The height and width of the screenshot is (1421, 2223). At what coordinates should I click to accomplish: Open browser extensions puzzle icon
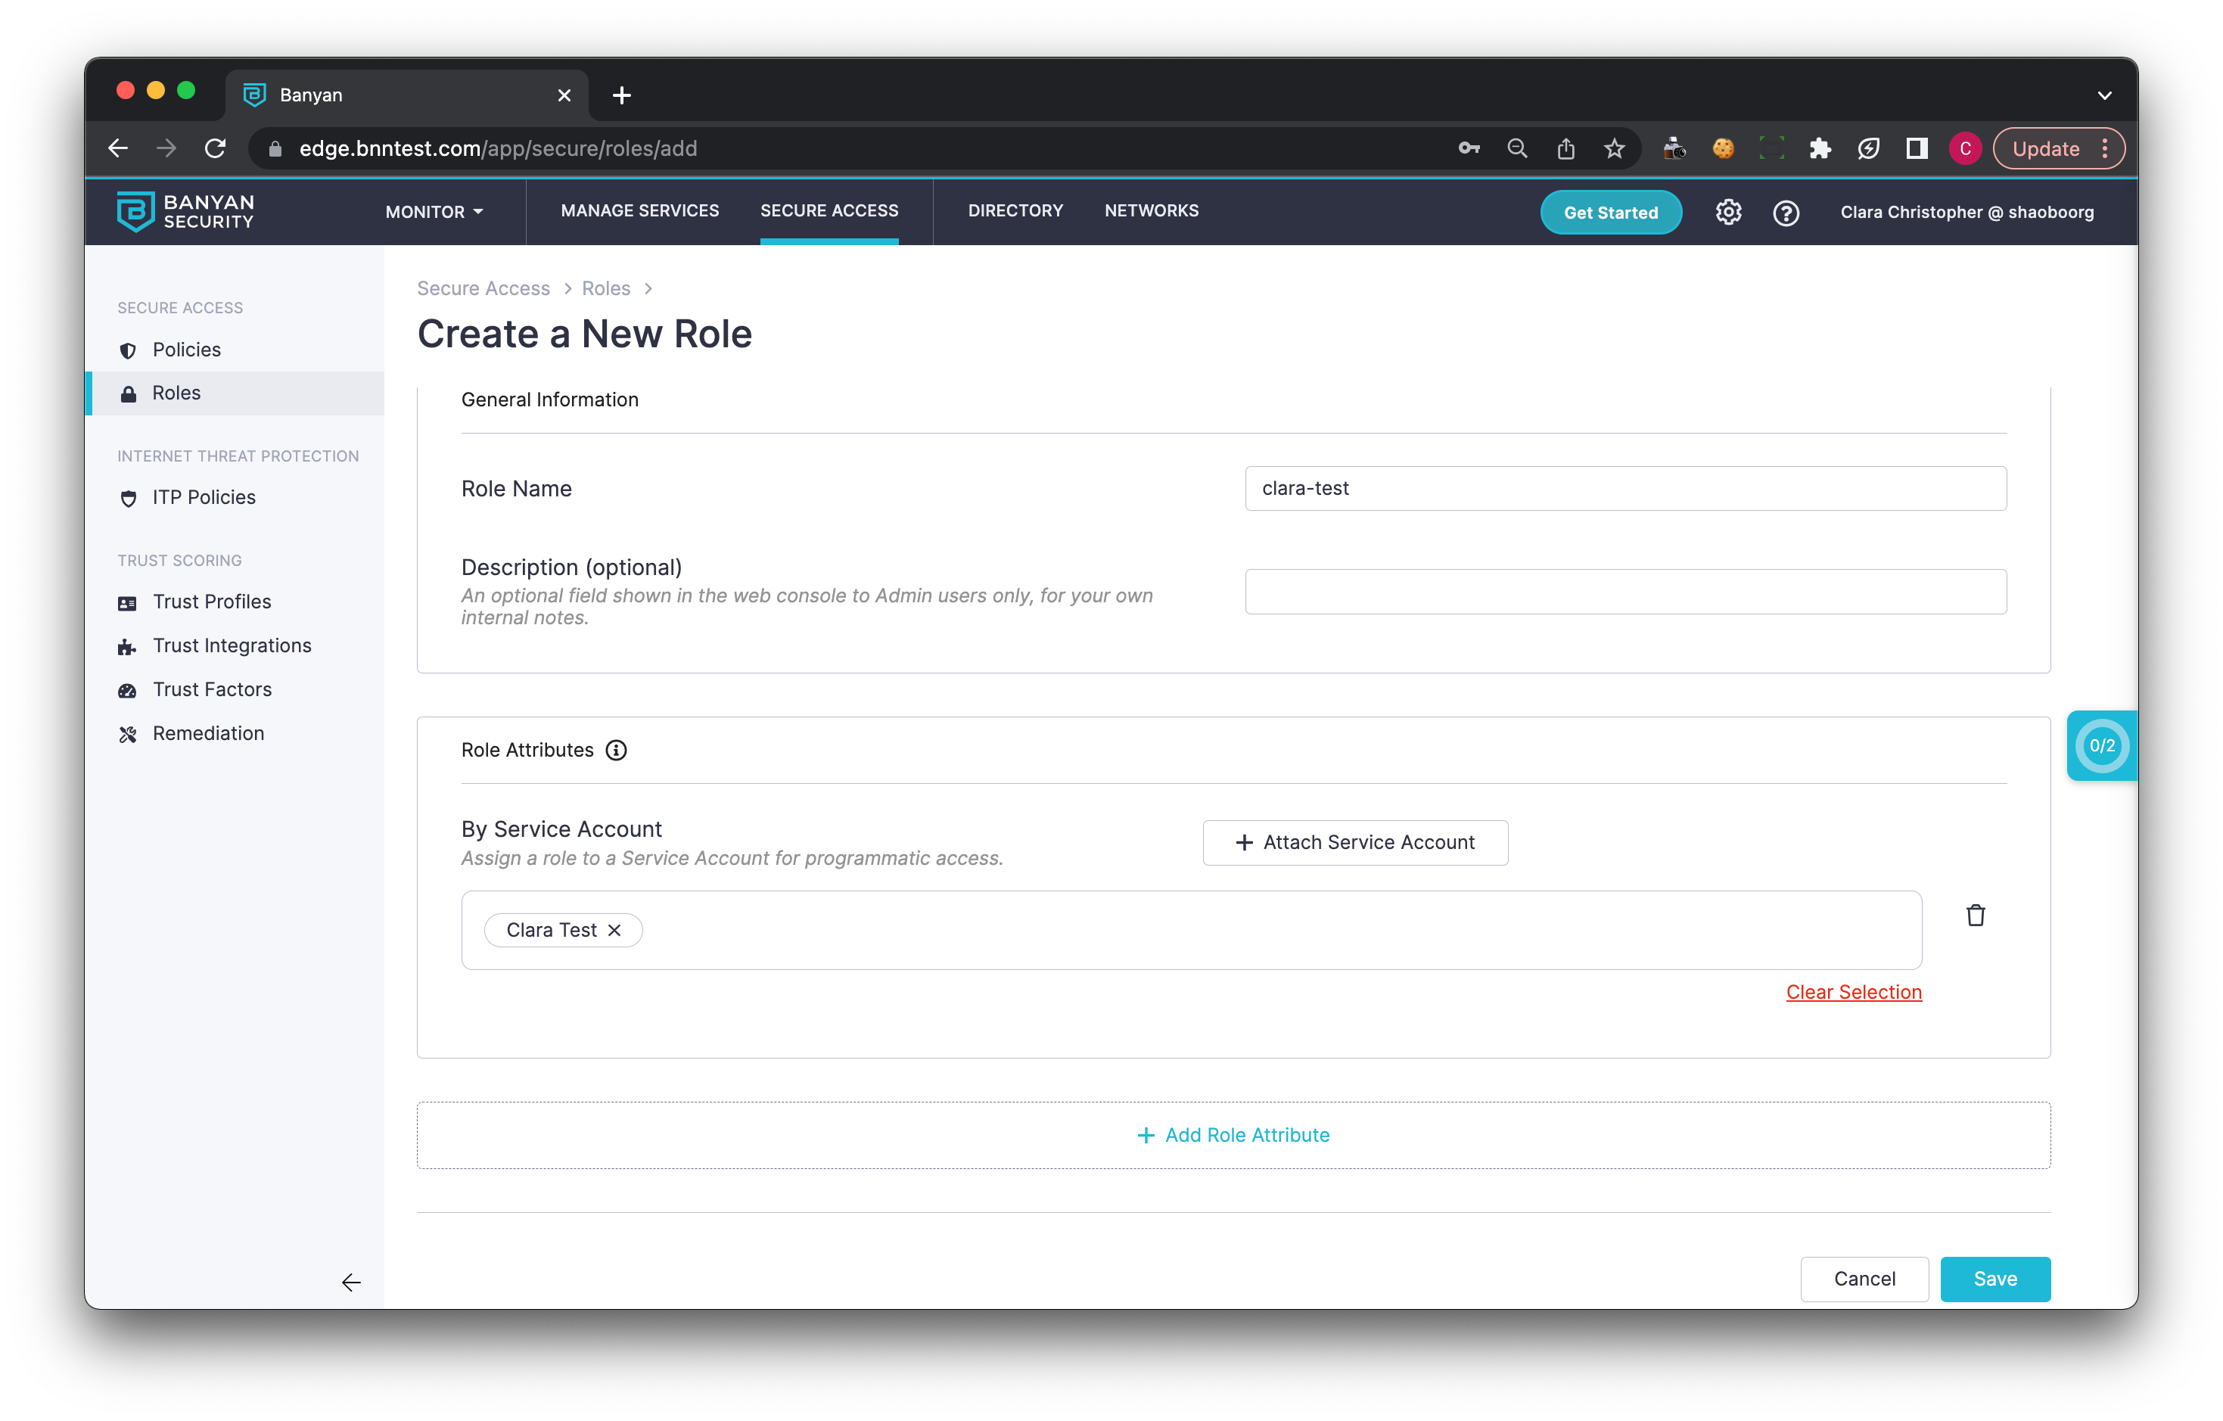[1820, 148]
